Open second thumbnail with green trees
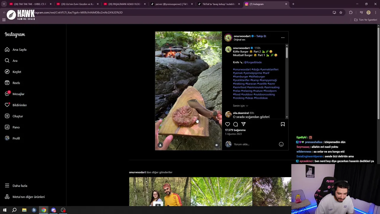 [x=221, y=192]
